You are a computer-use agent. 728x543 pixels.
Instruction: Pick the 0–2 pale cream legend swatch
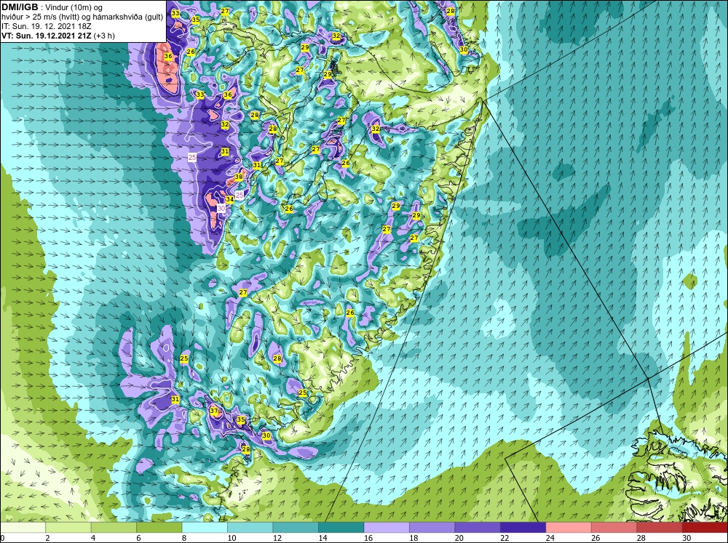click(23, 527)
